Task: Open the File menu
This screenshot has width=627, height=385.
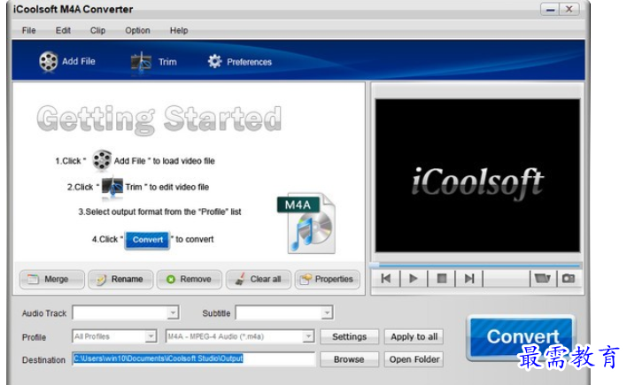Action: (x=29, y=30)
